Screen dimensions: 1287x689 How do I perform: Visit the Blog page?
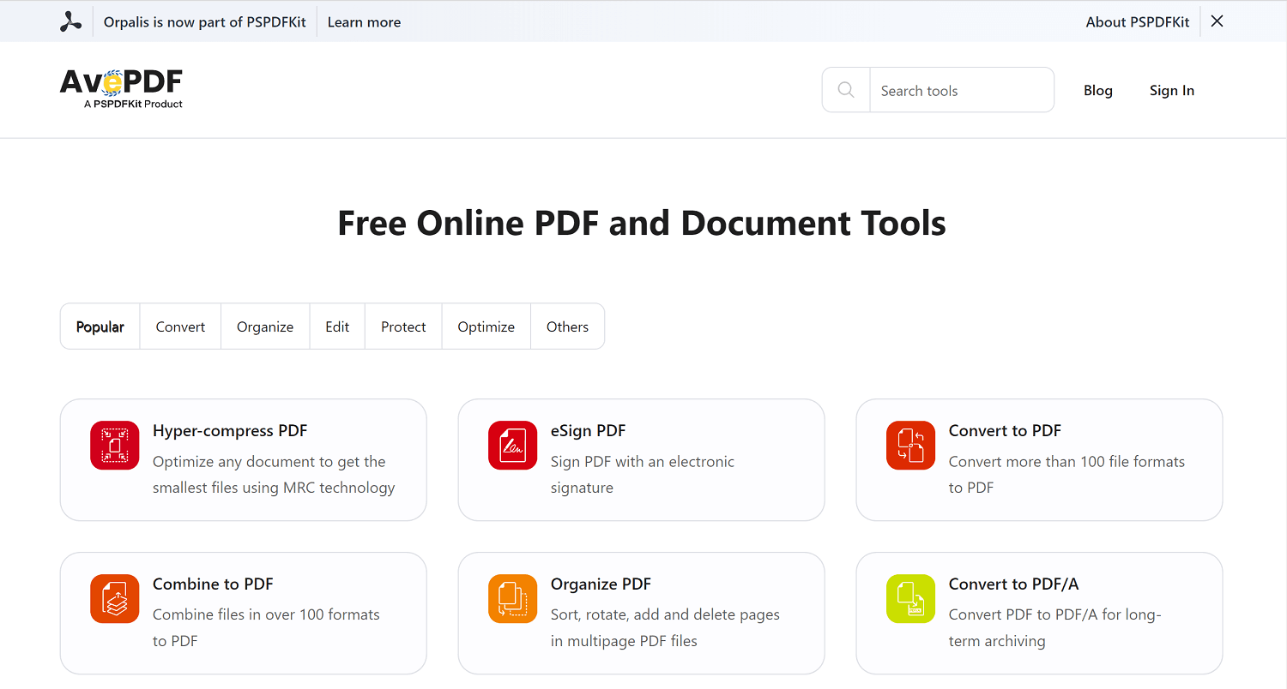tap(1098, 89)
